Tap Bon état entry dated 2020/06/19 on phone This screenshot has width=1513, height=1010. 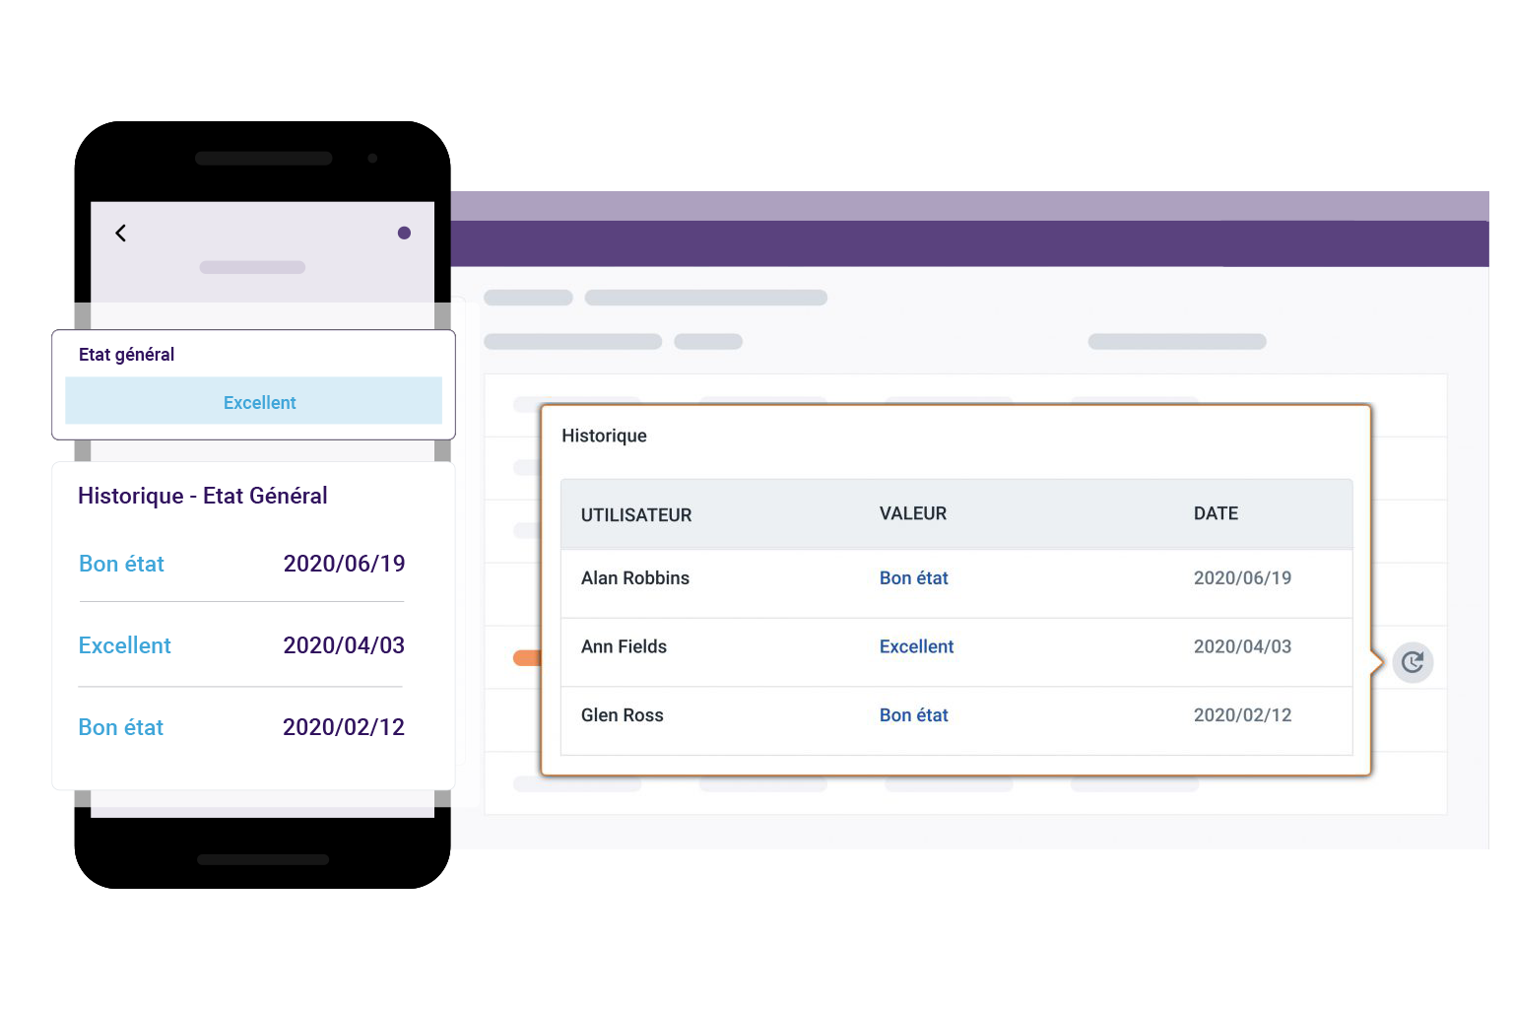[121, 564]
